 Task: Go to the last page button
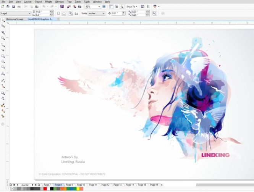click(36, 185)
